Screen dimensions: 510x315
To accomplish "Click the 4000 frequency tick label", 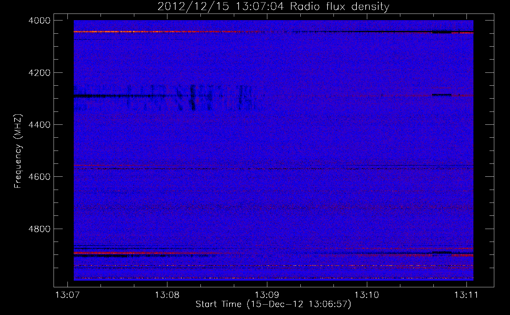I will (x=39, y=20).
